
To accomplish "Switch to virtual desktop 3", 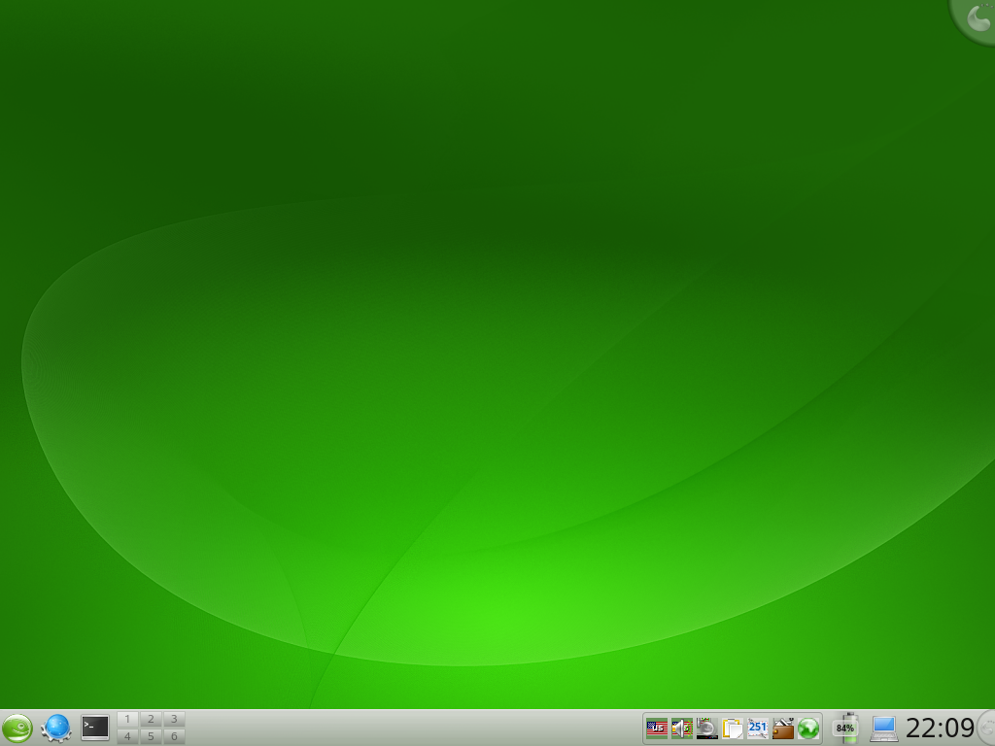I will point(174,719).
